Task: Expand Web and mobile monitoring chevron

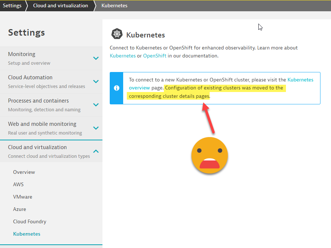Action: tap(96, 128)
